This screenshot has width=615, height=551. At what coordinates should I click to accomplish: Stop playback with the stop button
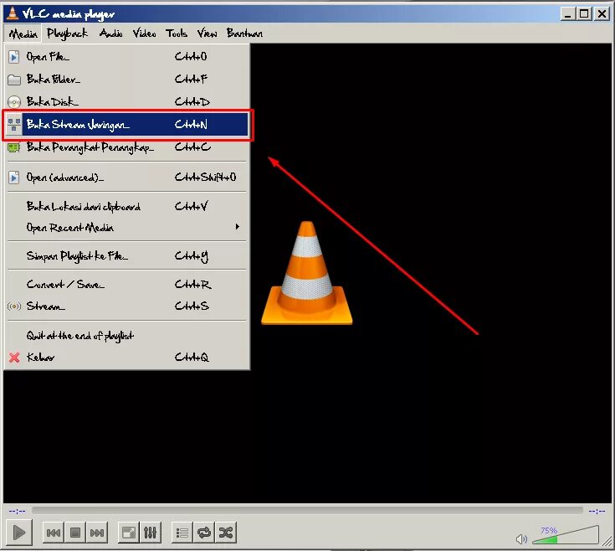75,533
